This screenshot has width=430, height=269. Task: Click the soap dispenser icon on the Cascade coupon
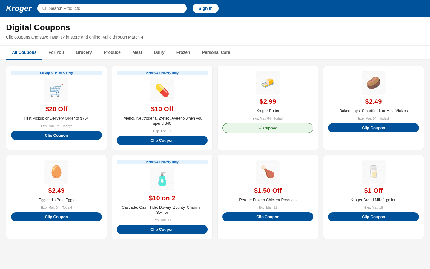pyautogui.click(x=162, y=179)
